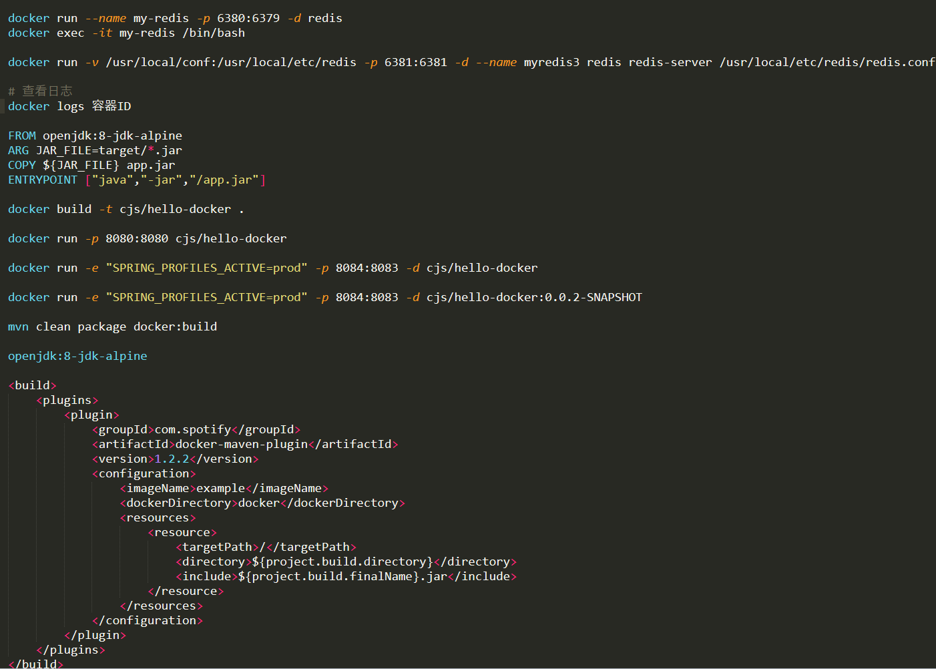Click 'FROM openjdk:8-jdk-alpine' line
Screen dimensions: 936x669
coord(95,136)
